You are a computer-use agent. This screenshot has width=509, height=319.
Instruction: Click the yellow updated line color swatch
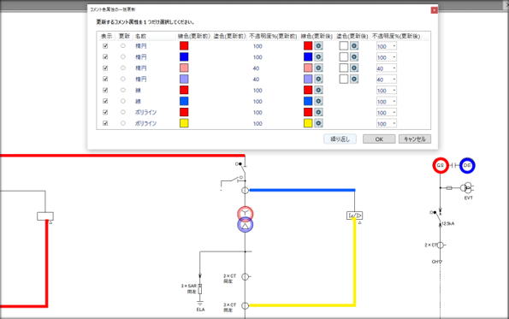pos(308,123)
